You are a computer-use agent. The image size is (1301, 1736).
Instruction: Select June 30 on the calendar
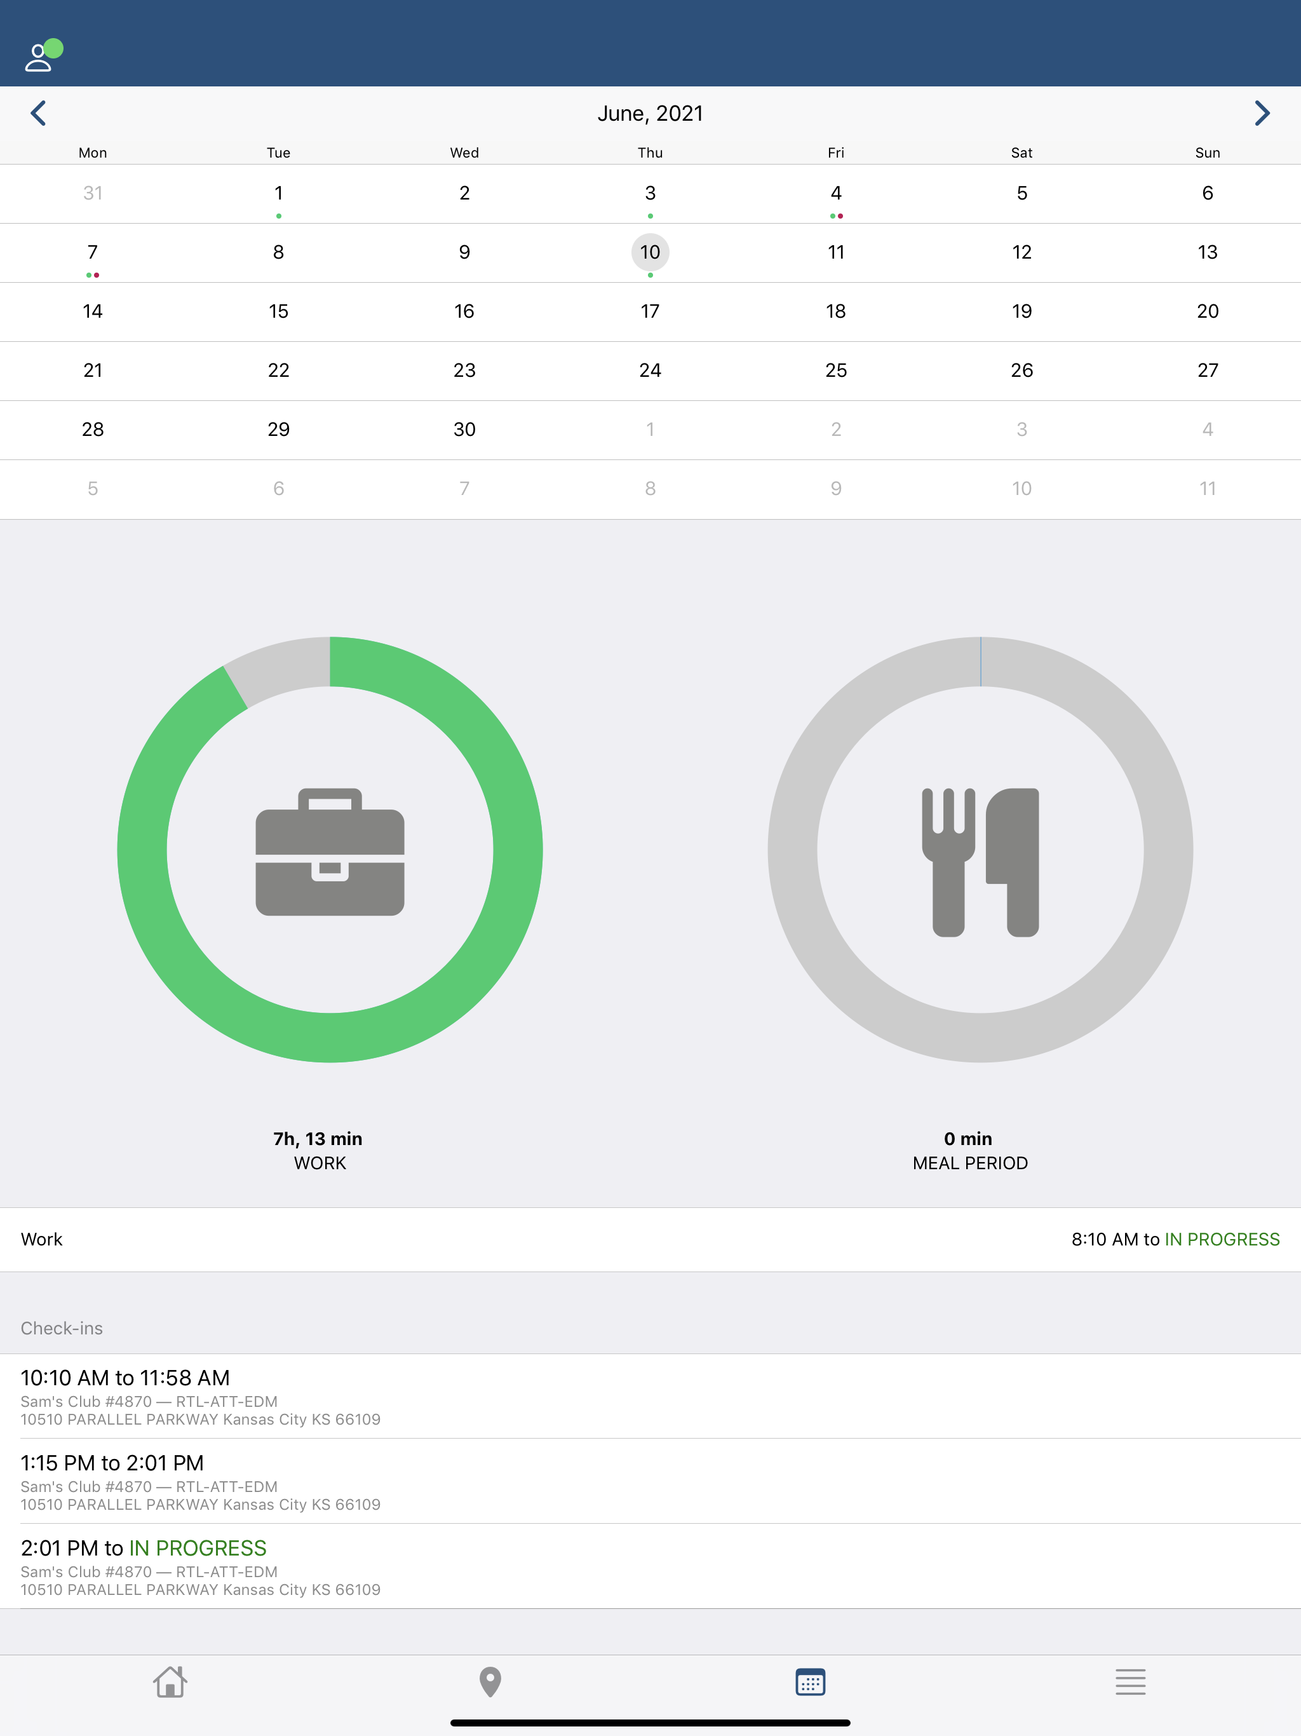(464, 430)
